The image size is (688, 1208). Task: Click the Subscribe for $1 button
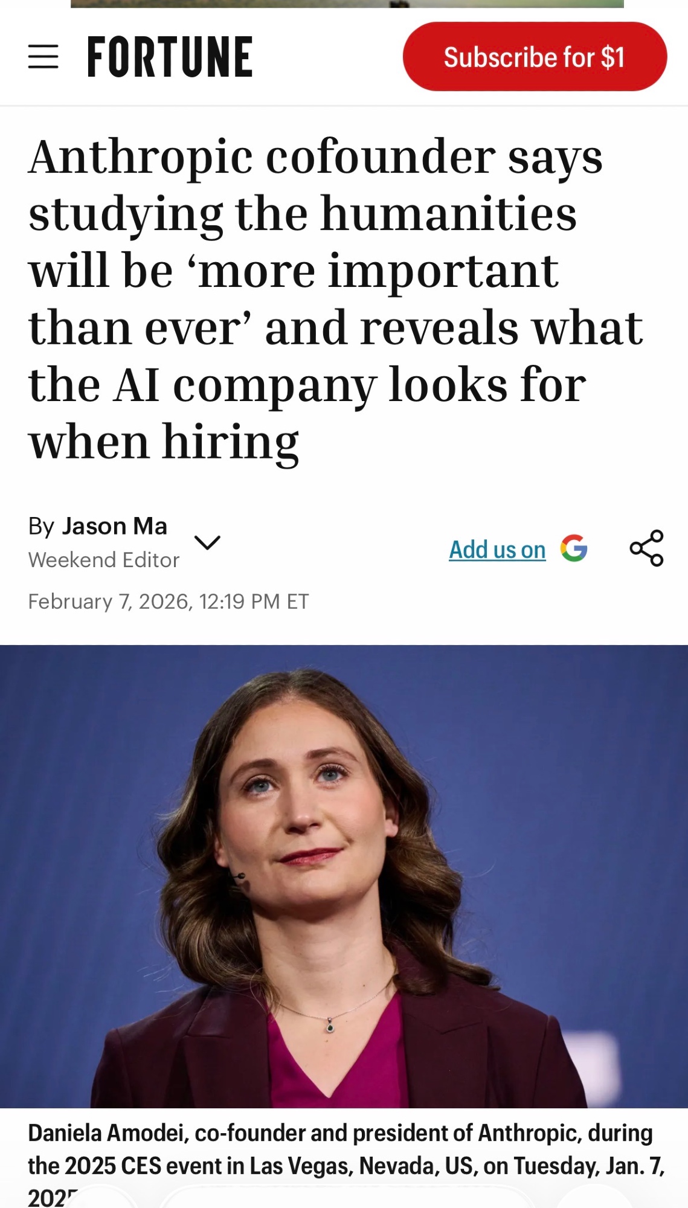click(x=535, y=57)
